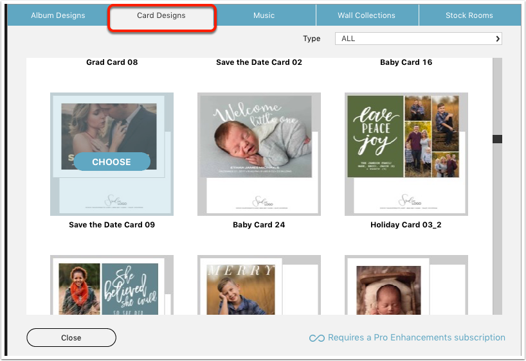Screen dimensions: 526x361
Task: Click the Type label
Action: (312, 39)
